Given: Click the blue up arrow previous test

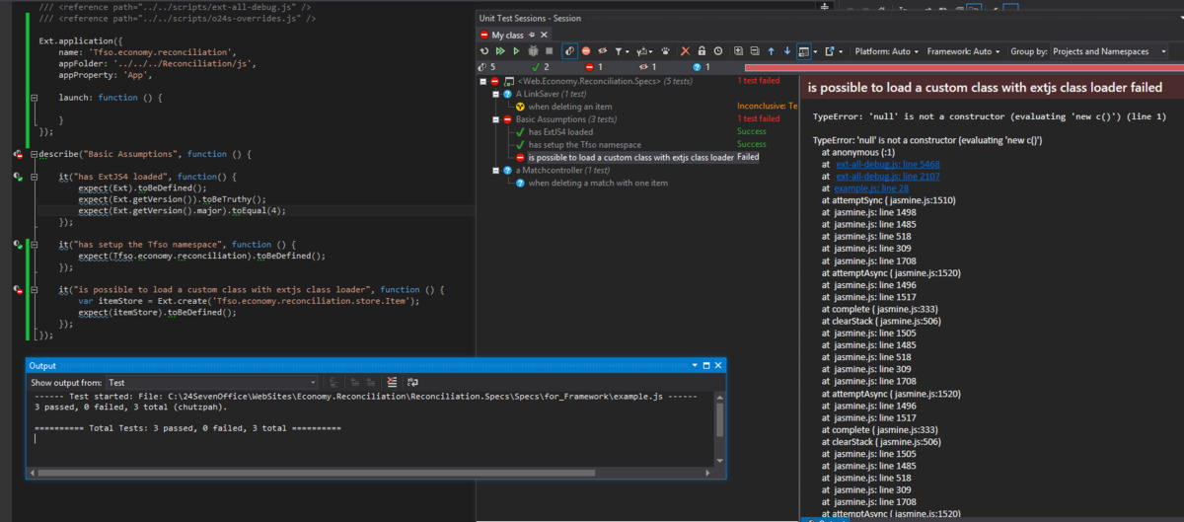Looking at the screenshot, I should tap(771, 50).
